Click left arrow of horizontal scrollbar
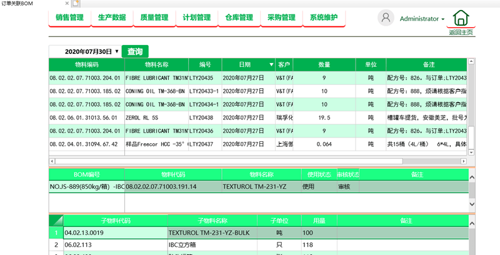The image size is (500, 255). click(52, 161)
